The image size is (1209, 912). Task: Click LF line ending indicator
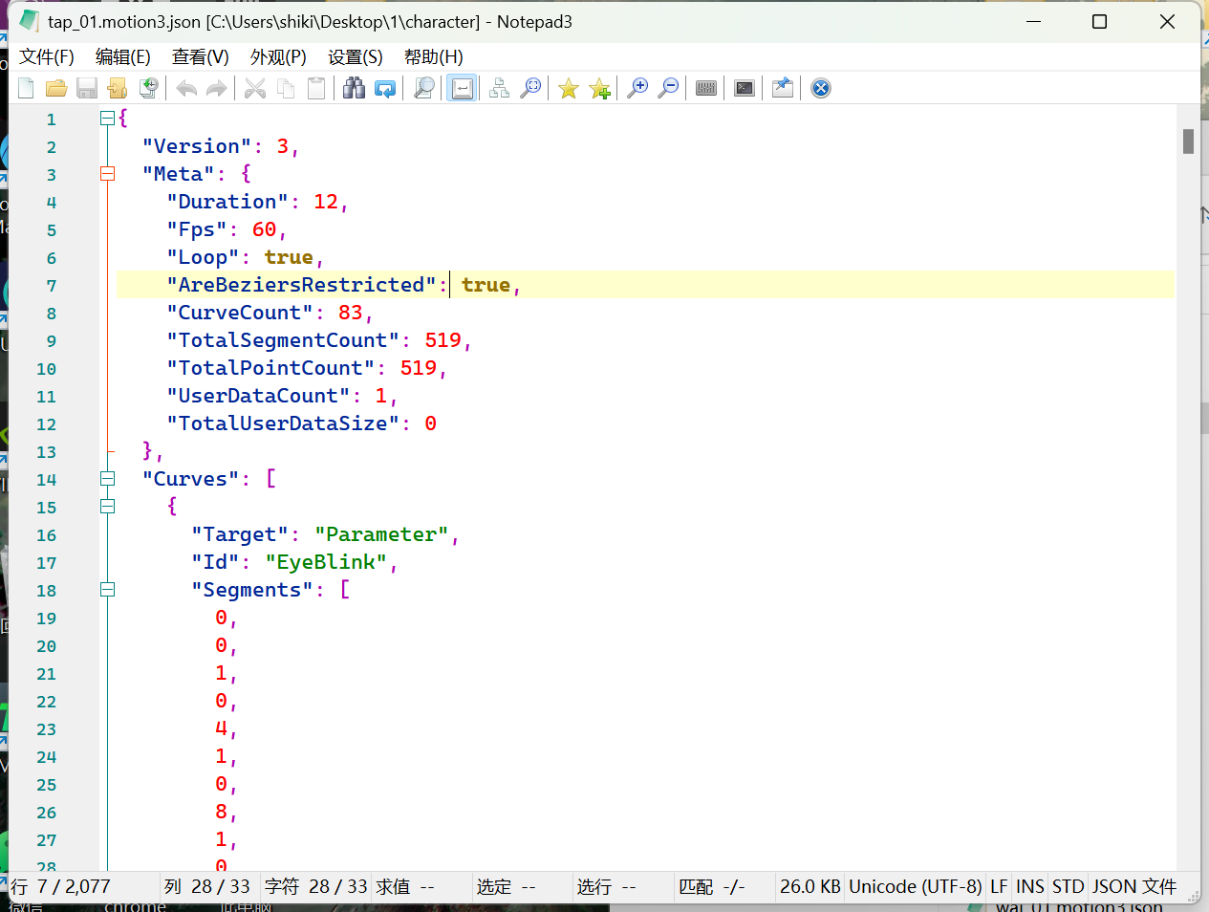(x=999, y=887)
